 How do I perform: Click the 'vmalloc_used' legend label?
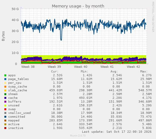click(19, 113)
